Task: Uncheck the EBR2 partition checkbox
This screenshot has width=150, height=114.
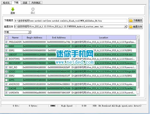Action: click(6, 76)
